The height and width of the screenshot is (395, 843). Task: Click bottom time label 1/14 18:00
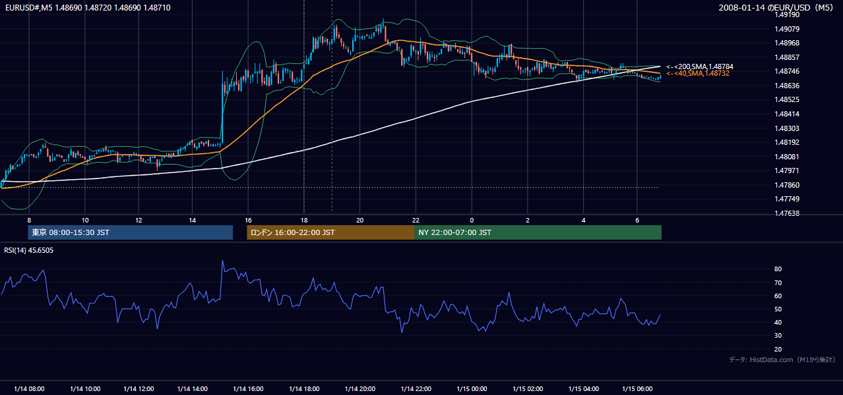pos(305,389)
